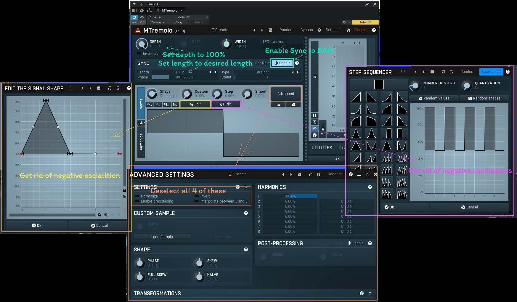Viewport: 517px width, 302px height.
Task: Open the Advanced settings button
Action: (x=286, y=94)
